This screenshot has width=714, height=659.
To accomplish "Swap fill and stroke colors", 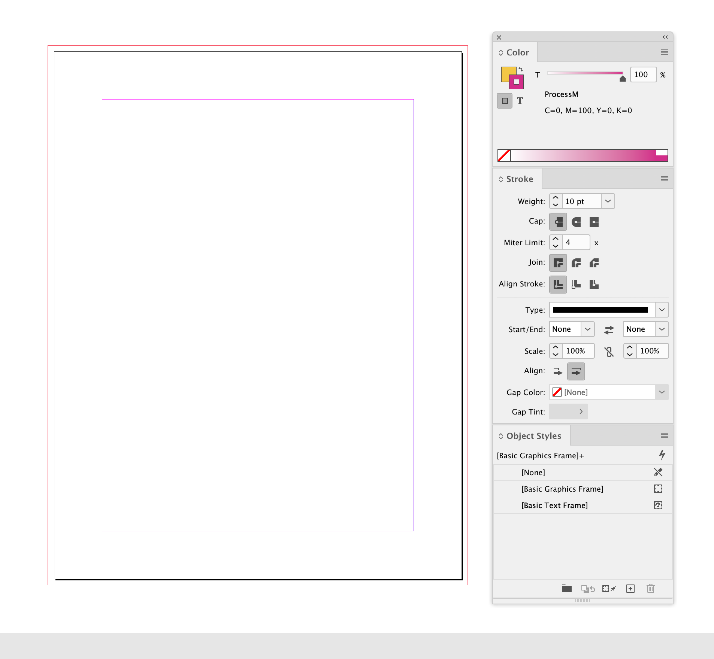I will pyautogui.click(x=521, y=69).
